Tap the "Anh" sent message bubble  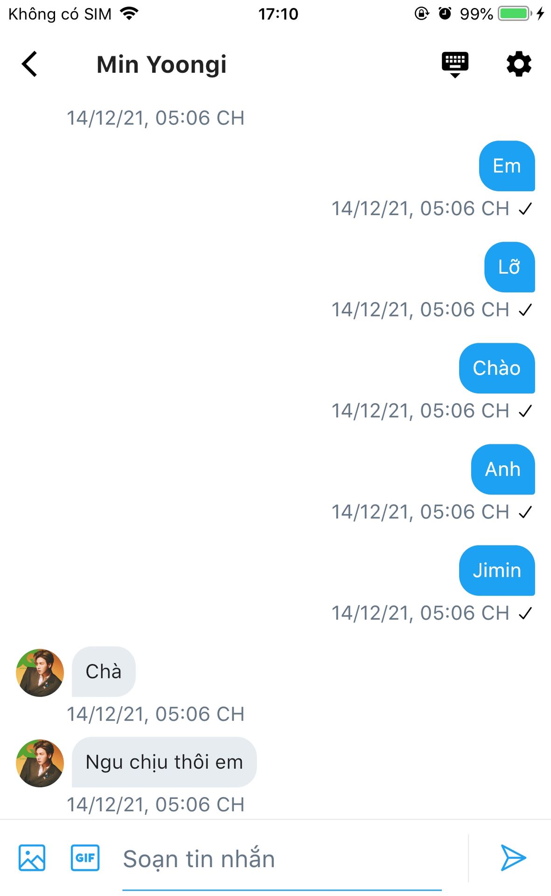[x=503, y=469]
